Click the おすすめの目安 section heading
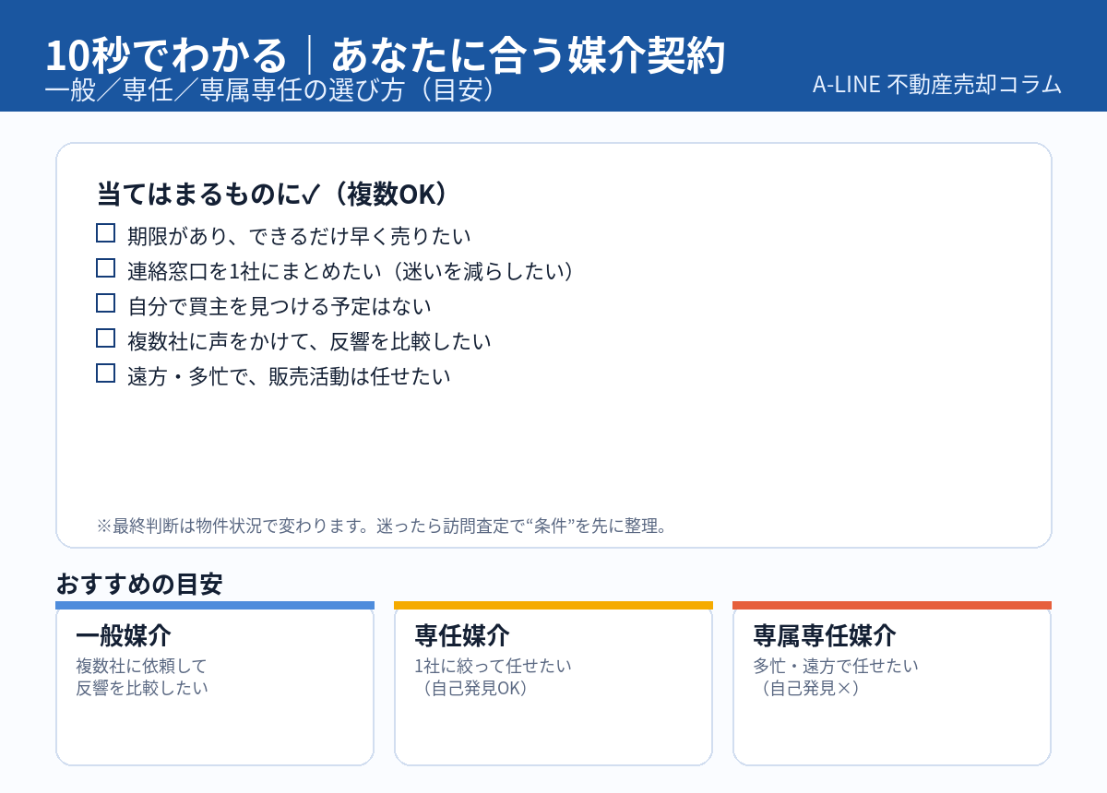Viewport: 1107px width, 793px height. pos(139,584)
